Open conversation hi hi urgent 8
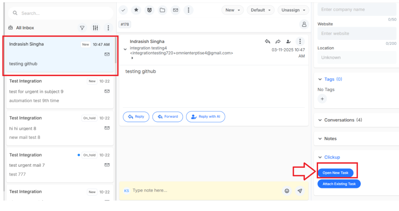 click(60, 128)
